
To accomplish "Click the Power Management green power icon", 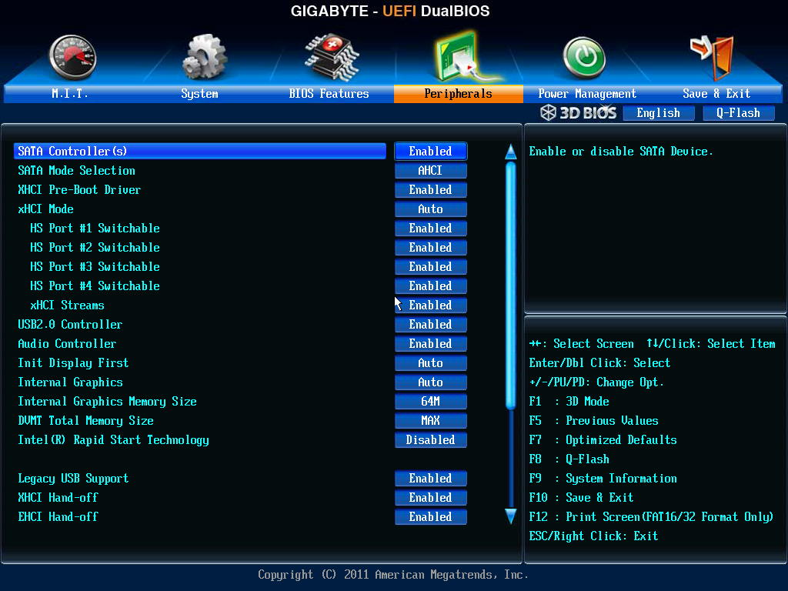I will click(584, 58).
